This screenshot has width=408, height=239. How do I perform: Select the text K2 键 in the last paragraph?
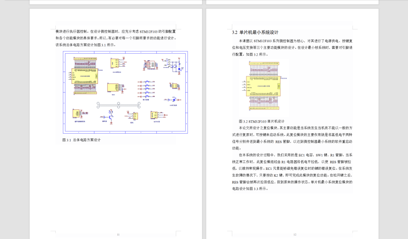tap(277, 175)
